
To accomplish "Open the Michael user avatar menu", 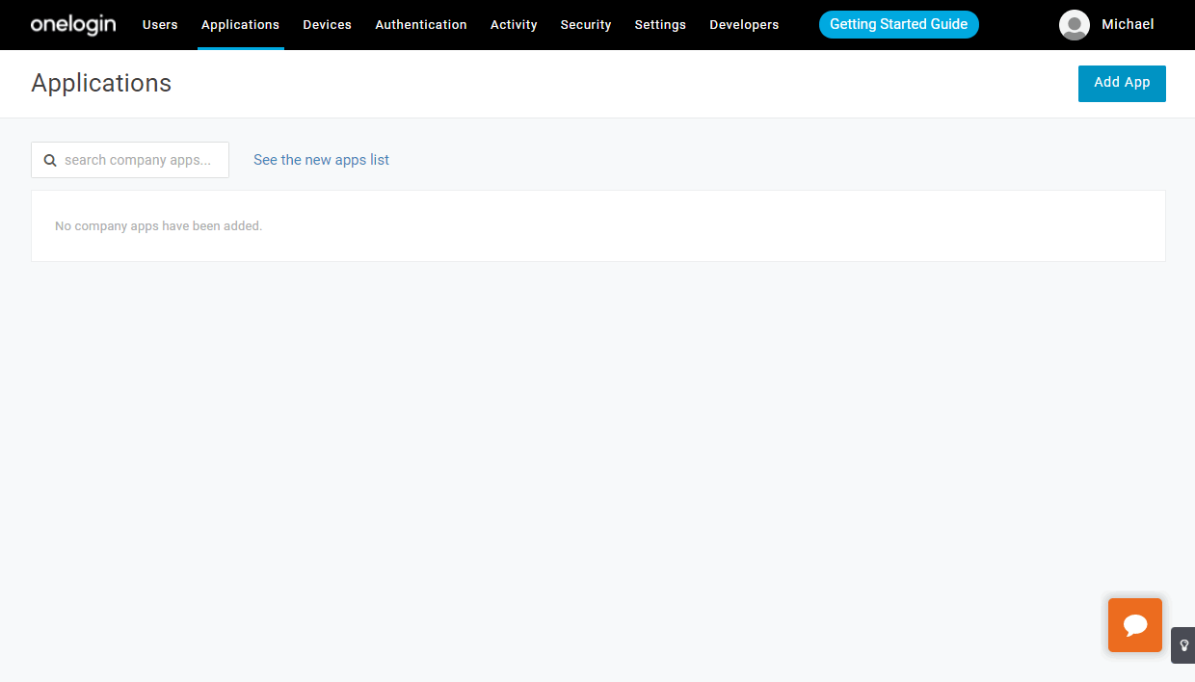I will pyautogui.click(x=1074, y=25).
